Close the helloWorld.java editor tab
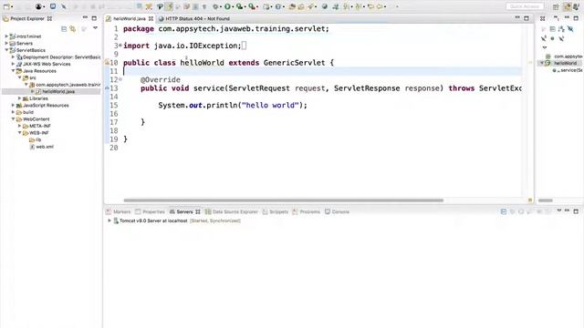Image resolution: width=584 pixels, height=328 pixels. [151, 18]
